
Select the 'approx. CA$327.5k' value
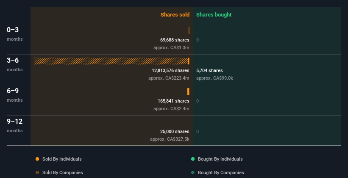[170, 139]
